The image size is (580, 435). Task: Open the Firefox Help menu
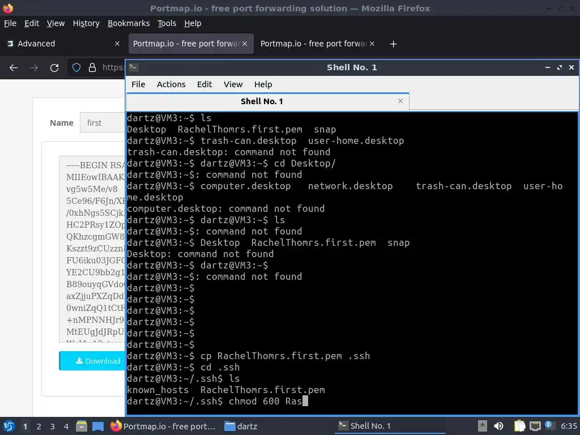point(193,23)
